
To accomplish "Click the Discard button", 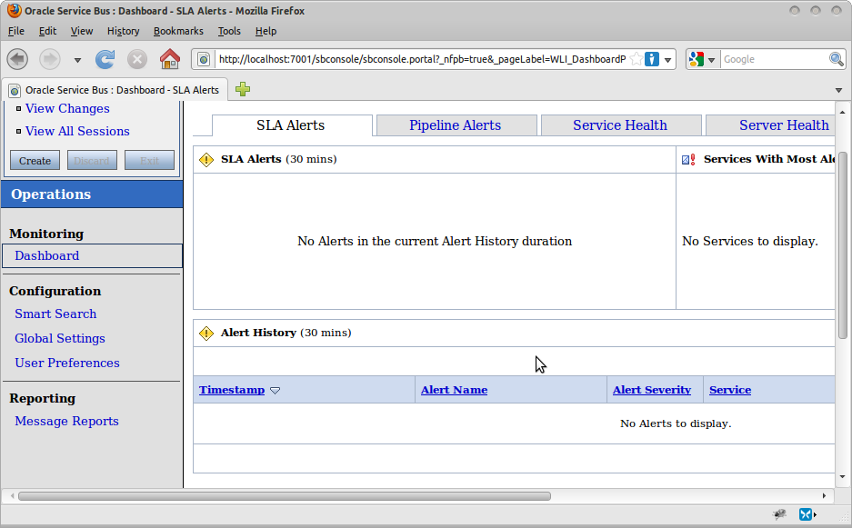I will [92, 160].
